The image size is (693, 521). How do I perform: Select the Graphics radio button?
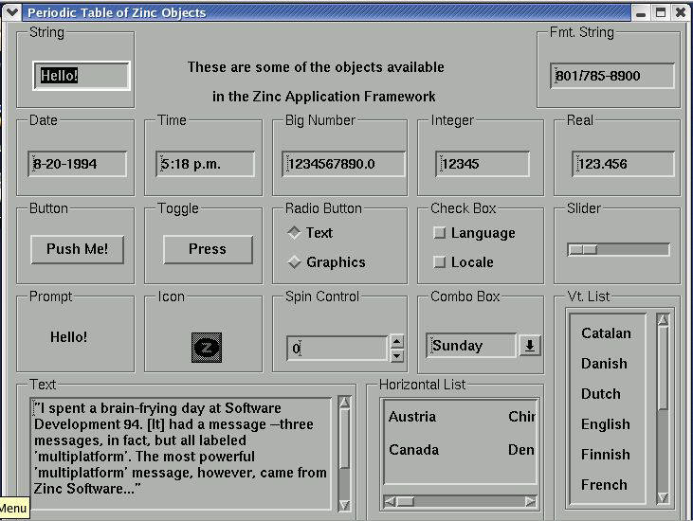[x=295, y=262]
